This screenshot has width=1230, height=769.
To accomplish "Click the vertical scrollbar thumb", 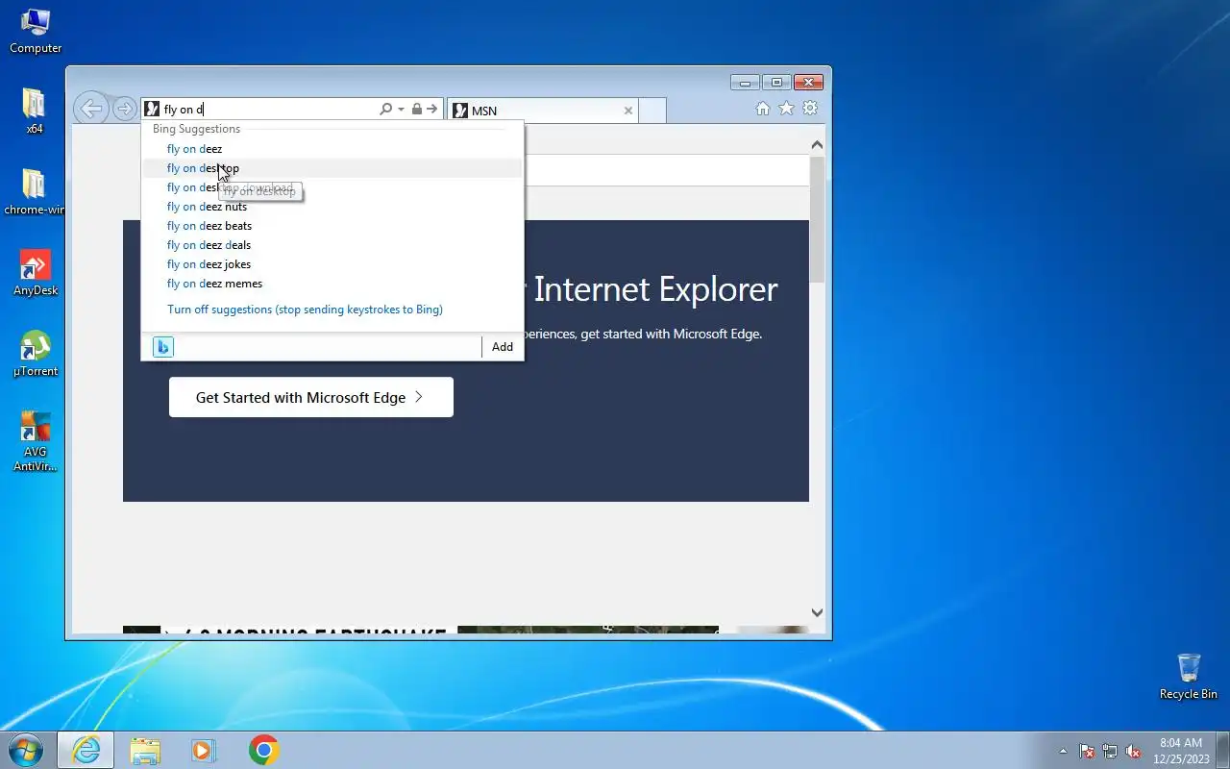I will click(817, 219).
